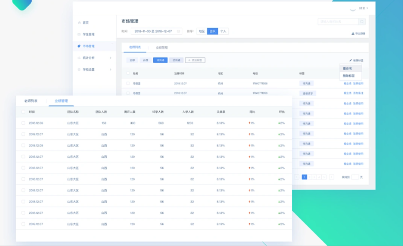The width and height of the screenshot is (403, 246).
Task: Sort by 团队 button
Action: [x=212, y=31]
